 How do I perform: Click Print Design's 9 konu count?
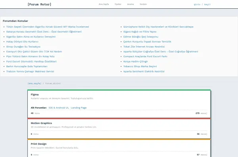click(35, 155)
